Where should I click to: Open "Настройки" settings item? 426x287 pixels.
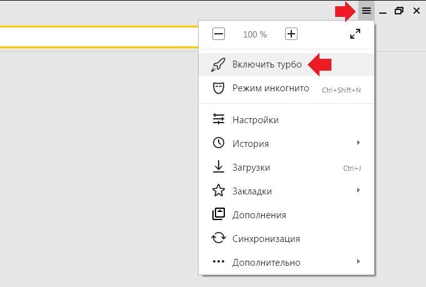click(255, 120)
